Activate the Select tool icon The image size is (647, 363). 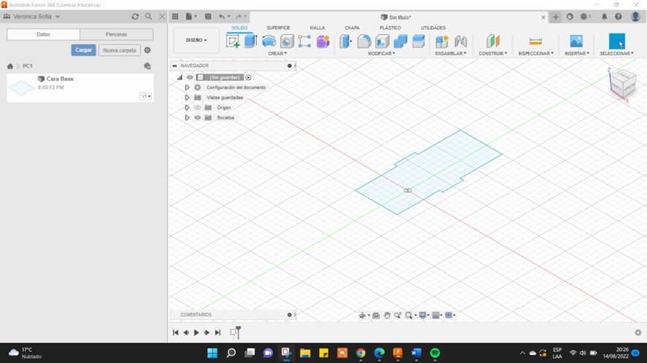click(x=617, y=42)
